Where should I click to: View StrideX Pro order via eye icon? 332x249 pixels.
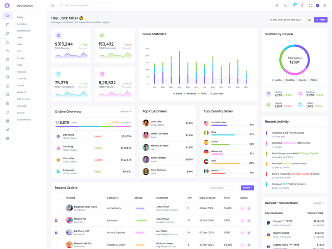[249, 220]
